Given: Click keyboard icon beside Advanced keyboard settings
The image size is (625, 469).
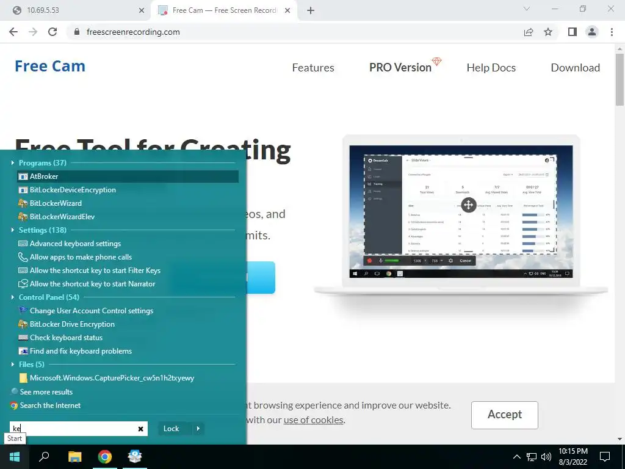Looking at the screenshot, I should (x=23, y=243).
